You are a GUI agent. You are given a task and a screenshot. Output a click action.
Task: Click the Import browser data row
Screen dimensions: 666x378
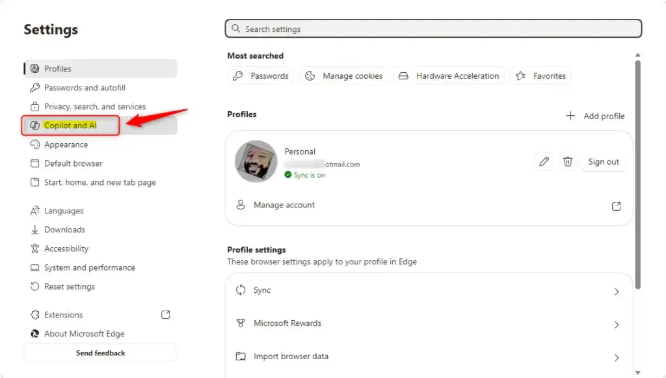(x=429, y=357)
